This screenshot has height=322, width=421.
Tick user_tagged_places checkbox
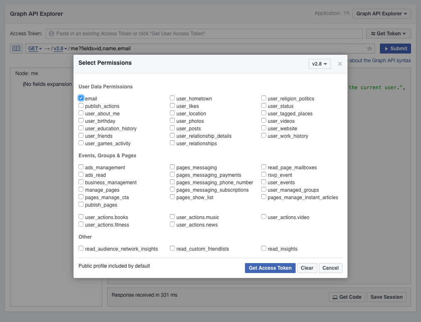tap(263, 113)
